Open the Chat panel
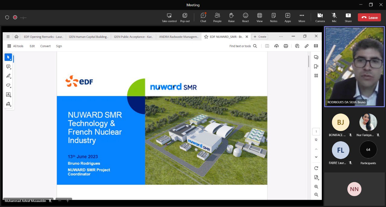386x207 pixels. [x=203, y=16]
